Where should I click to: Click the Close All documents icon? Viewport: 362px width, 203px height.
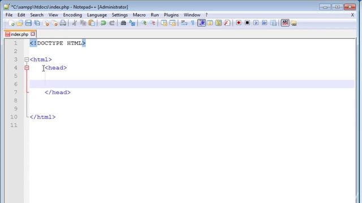(x=55, y=23)
